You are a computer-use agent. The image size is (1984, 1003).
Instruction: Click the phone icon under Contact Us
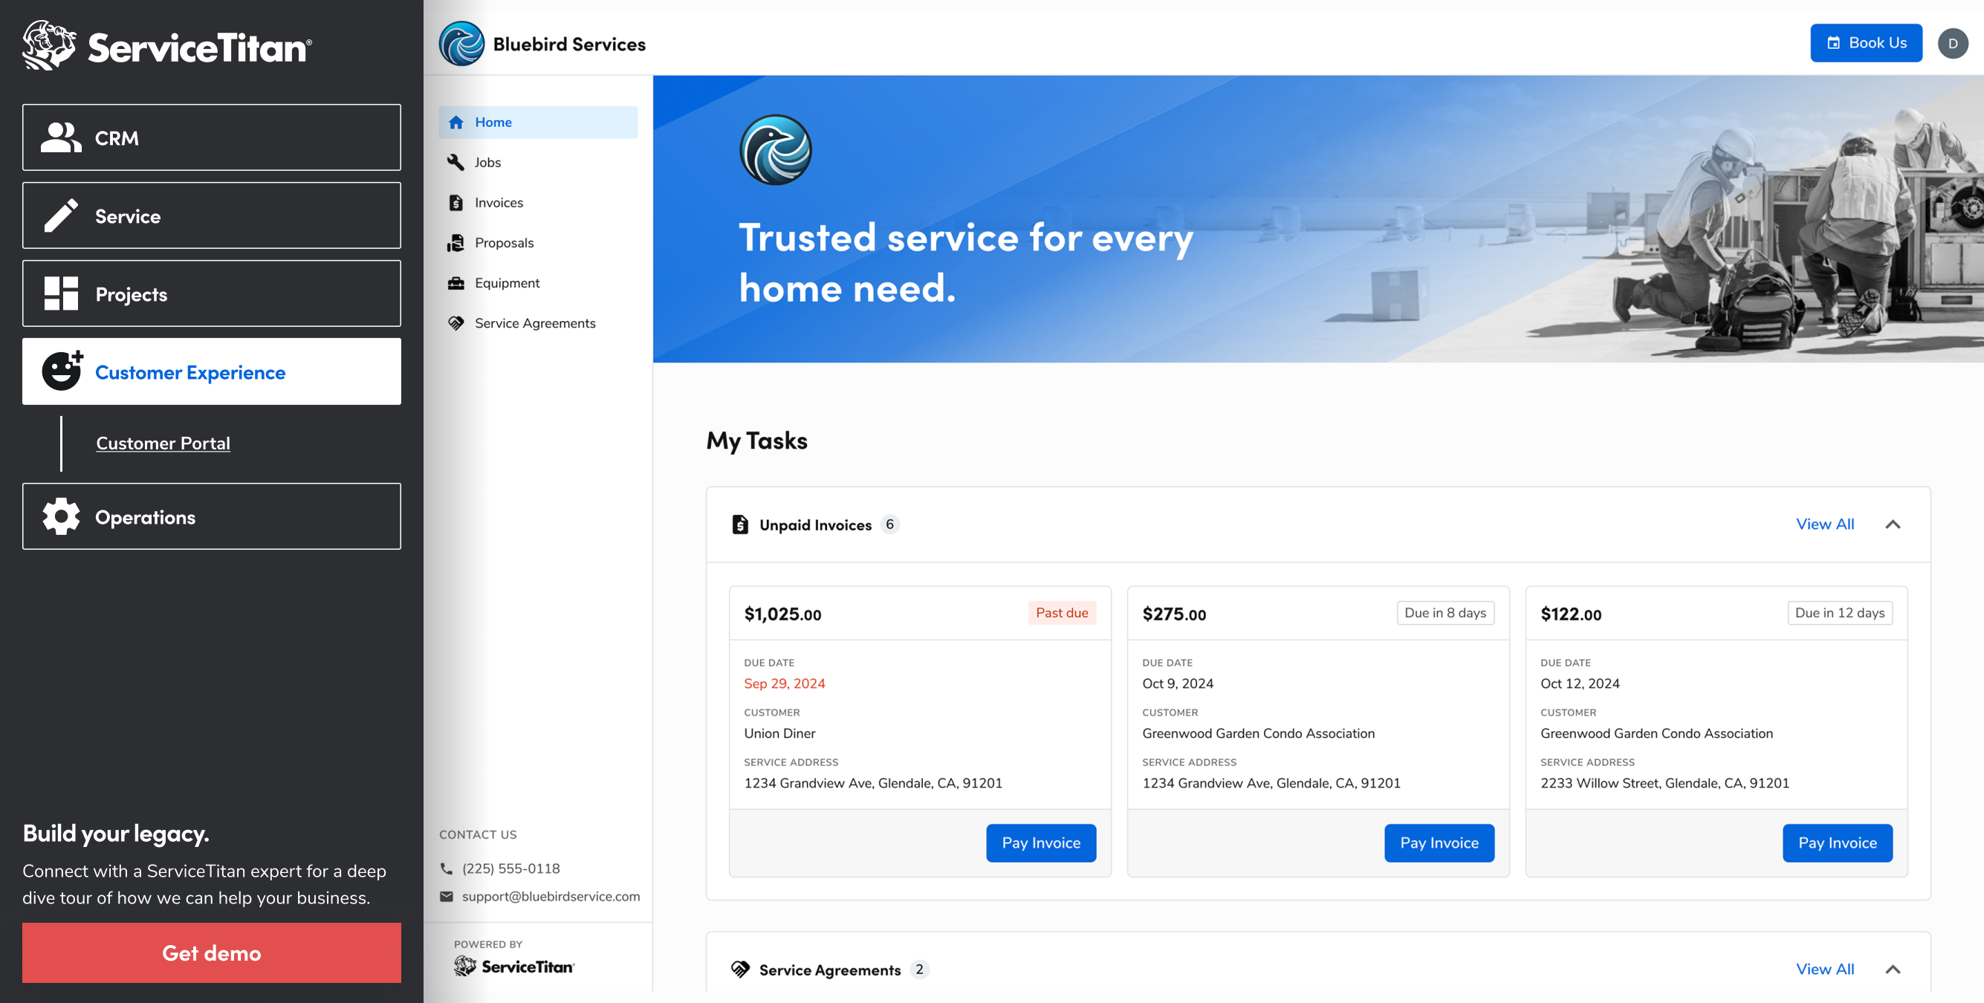[447, 869]
